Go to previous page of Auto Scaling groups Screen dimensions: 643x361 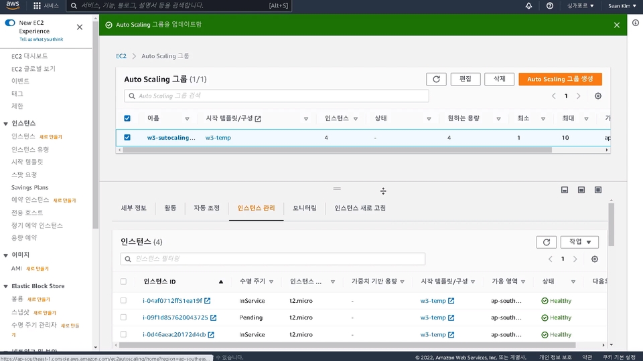pyautogui.click(x=554, y=96)
